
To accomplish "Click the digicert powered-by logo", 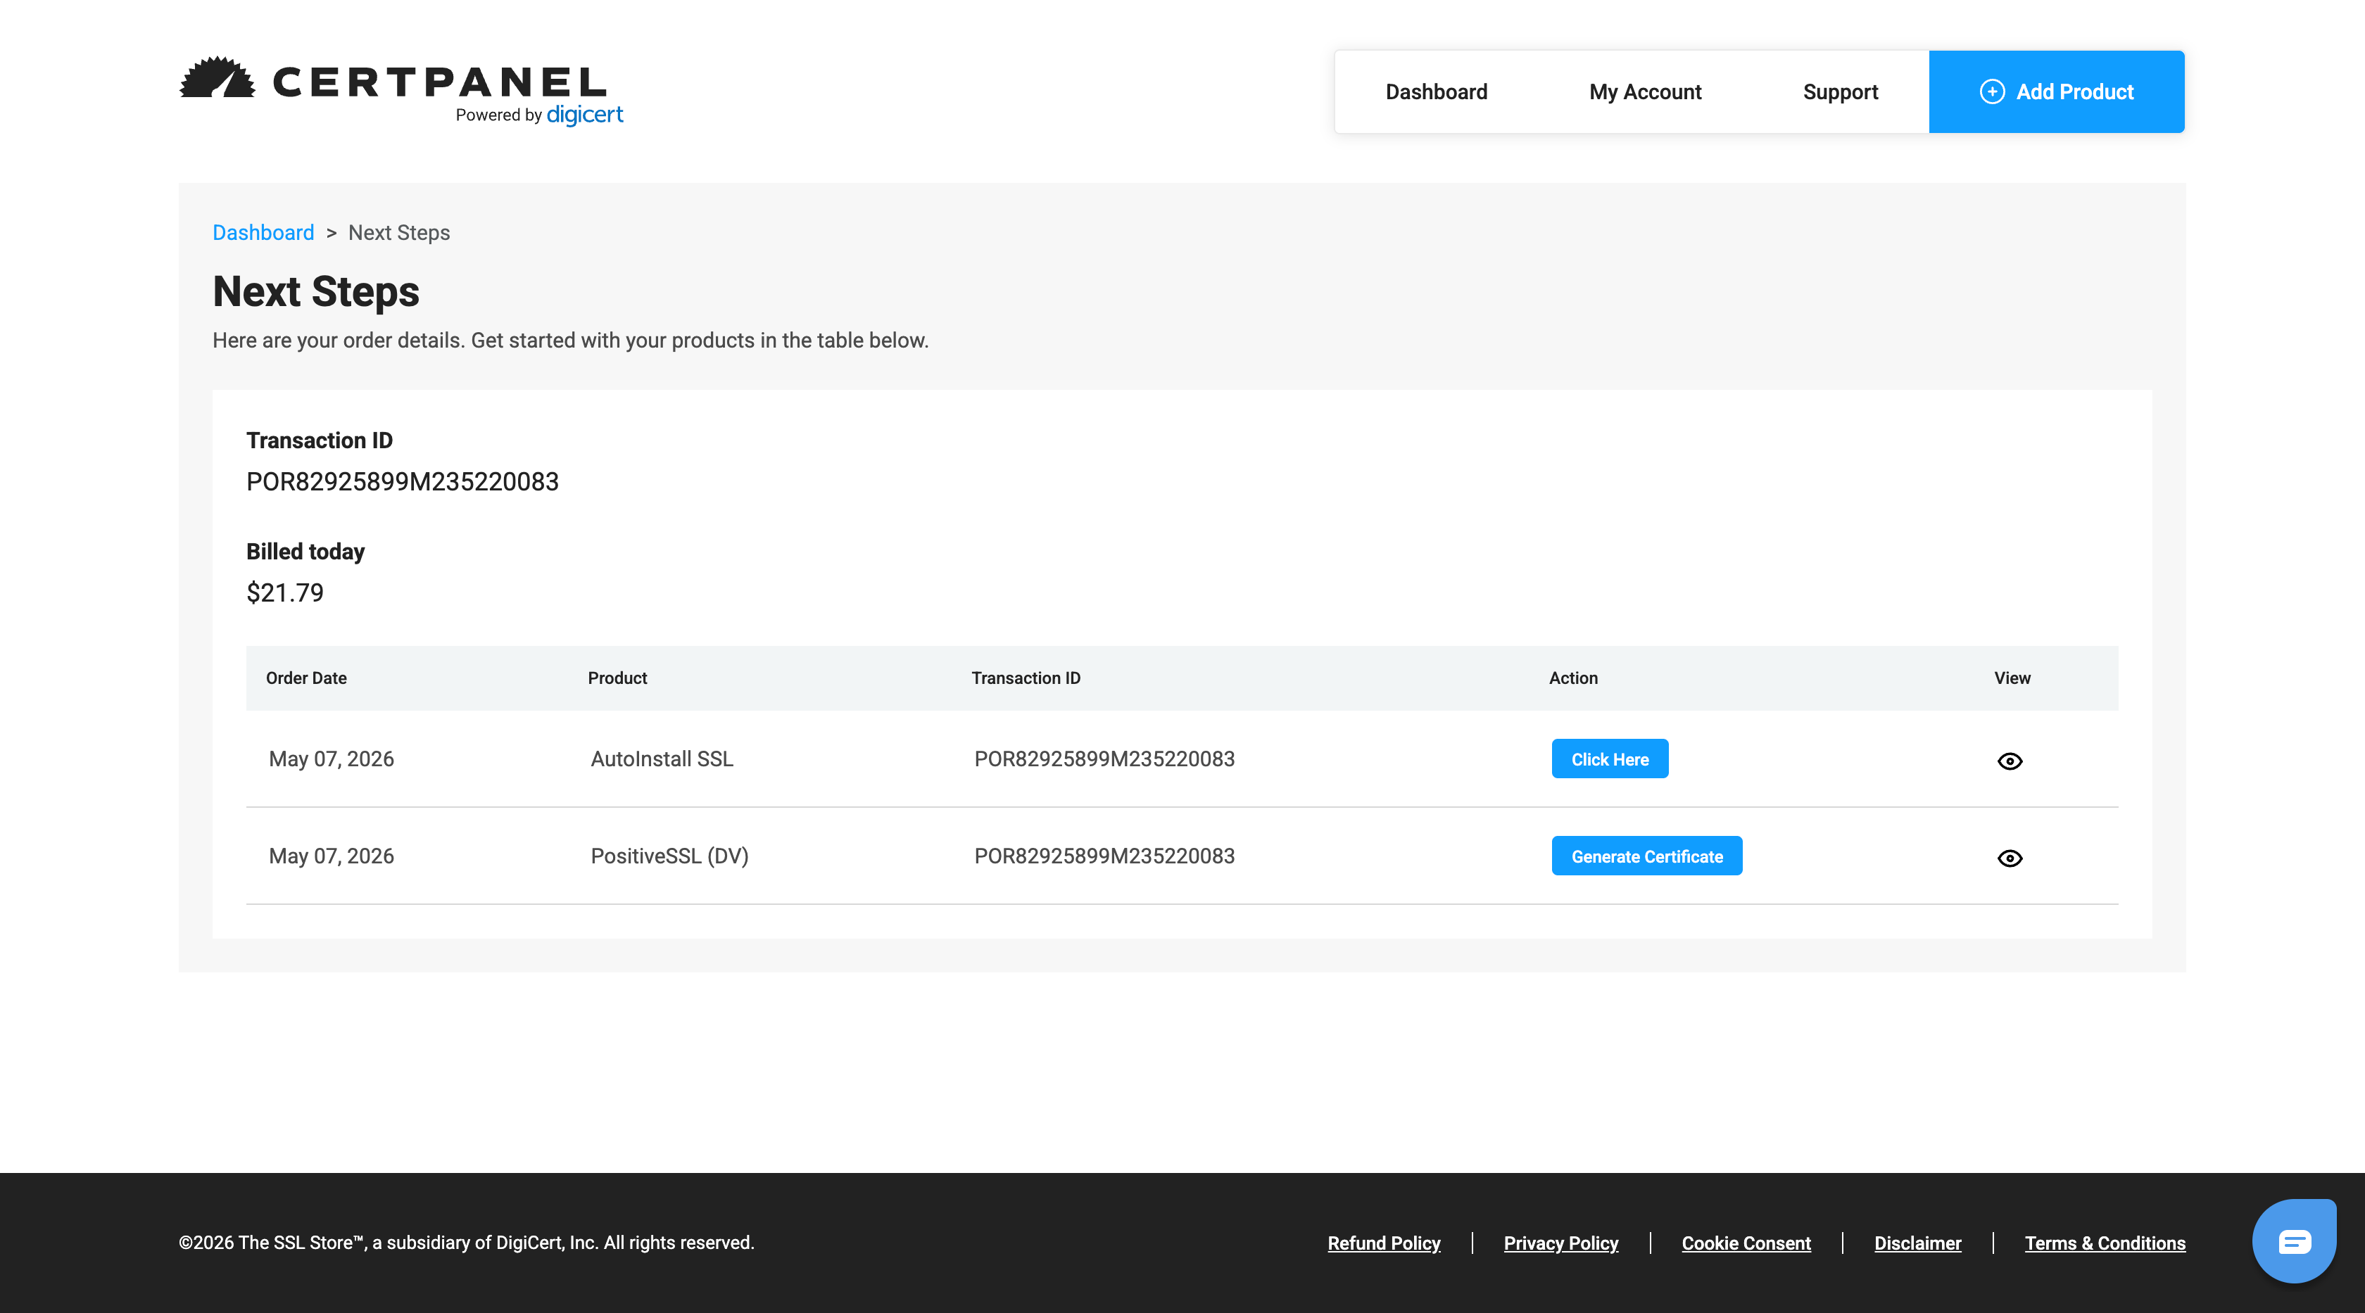I will (584, 115).
